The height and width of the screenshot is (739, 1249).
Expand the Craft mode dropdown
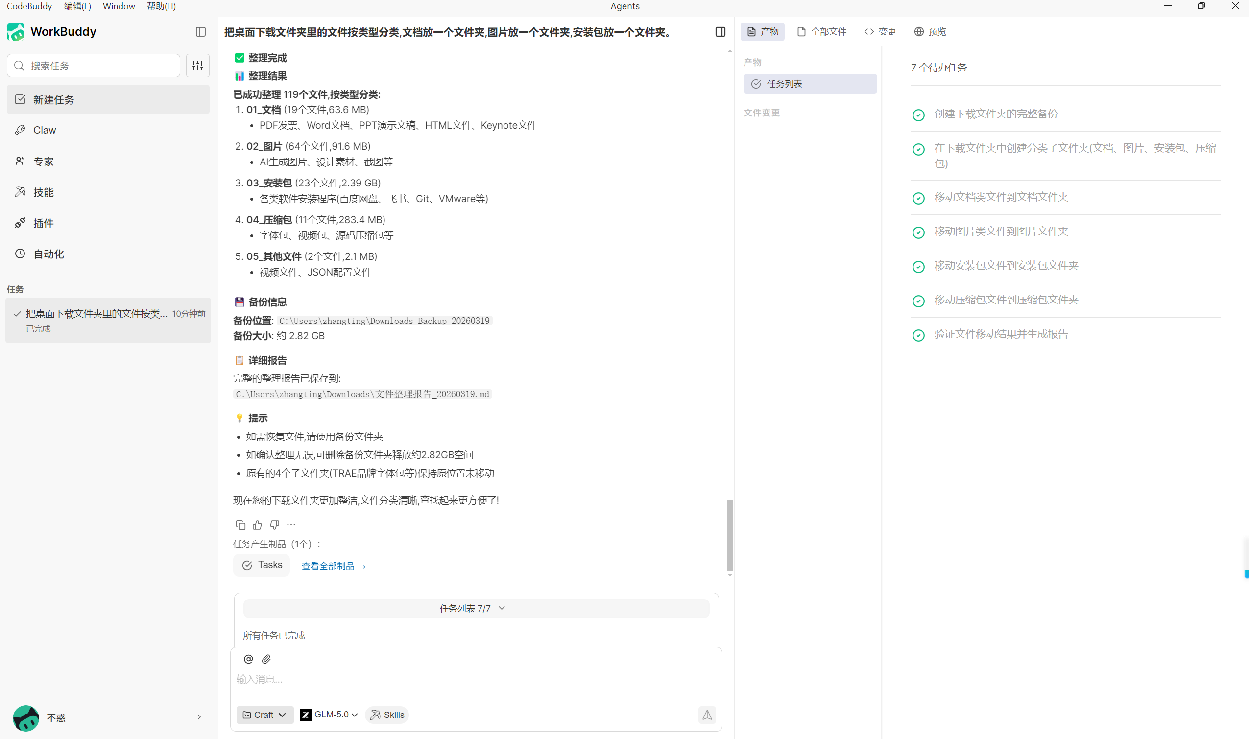(264, 715)
